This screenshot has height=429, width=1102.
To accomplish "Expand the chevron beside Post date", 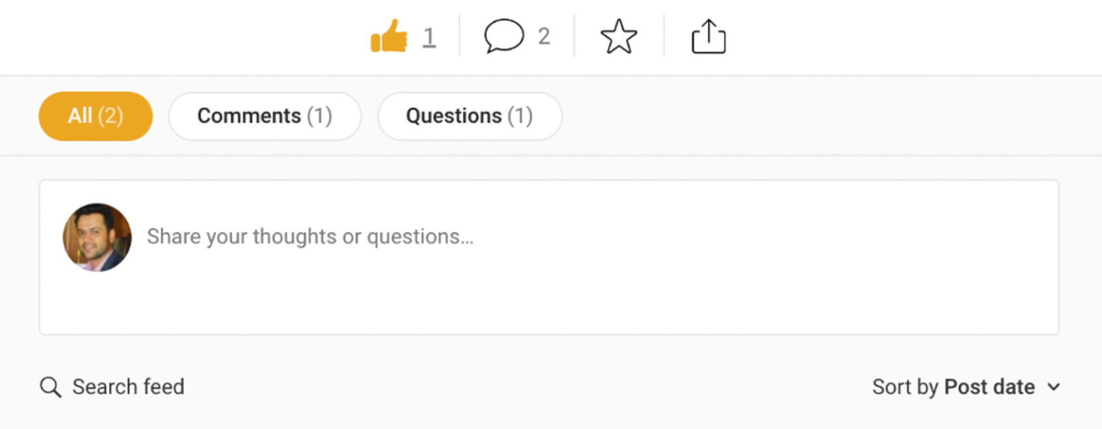I will coord(1053,387).
